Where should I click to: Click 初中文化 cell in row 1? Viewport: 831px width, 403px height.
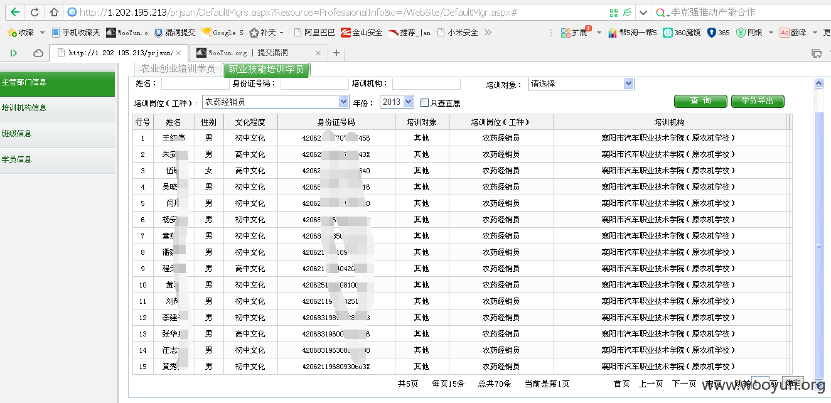pos(250,138)
